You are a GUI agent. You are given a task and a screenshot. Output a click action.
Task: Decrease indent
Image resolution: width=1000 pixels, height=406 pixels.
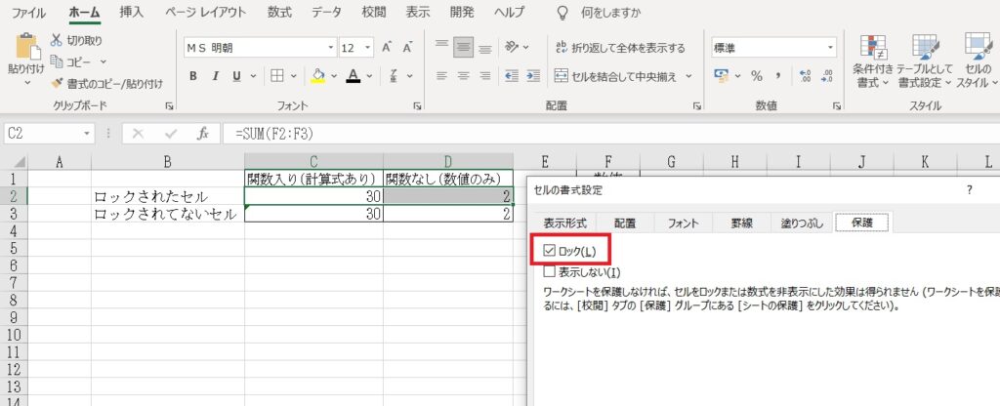512,76
